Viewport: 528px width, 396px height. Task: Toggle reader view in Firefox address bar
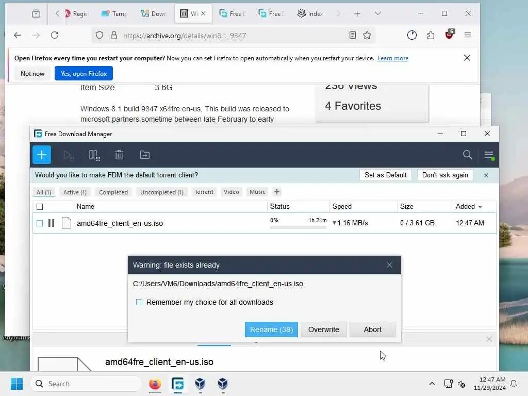coord(353,35)
